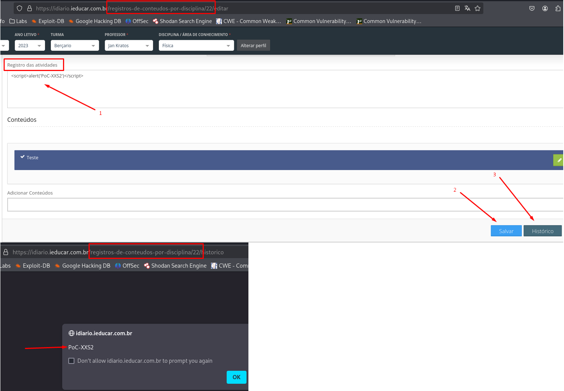This screenshot has height=391, width=564.
Task: Click the Histórico button
Action: [543, 231]
